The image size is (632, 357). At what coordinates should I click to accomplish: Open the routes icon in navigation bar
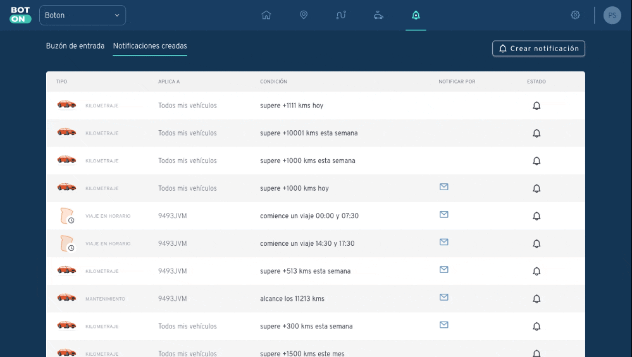coord(341,15)
